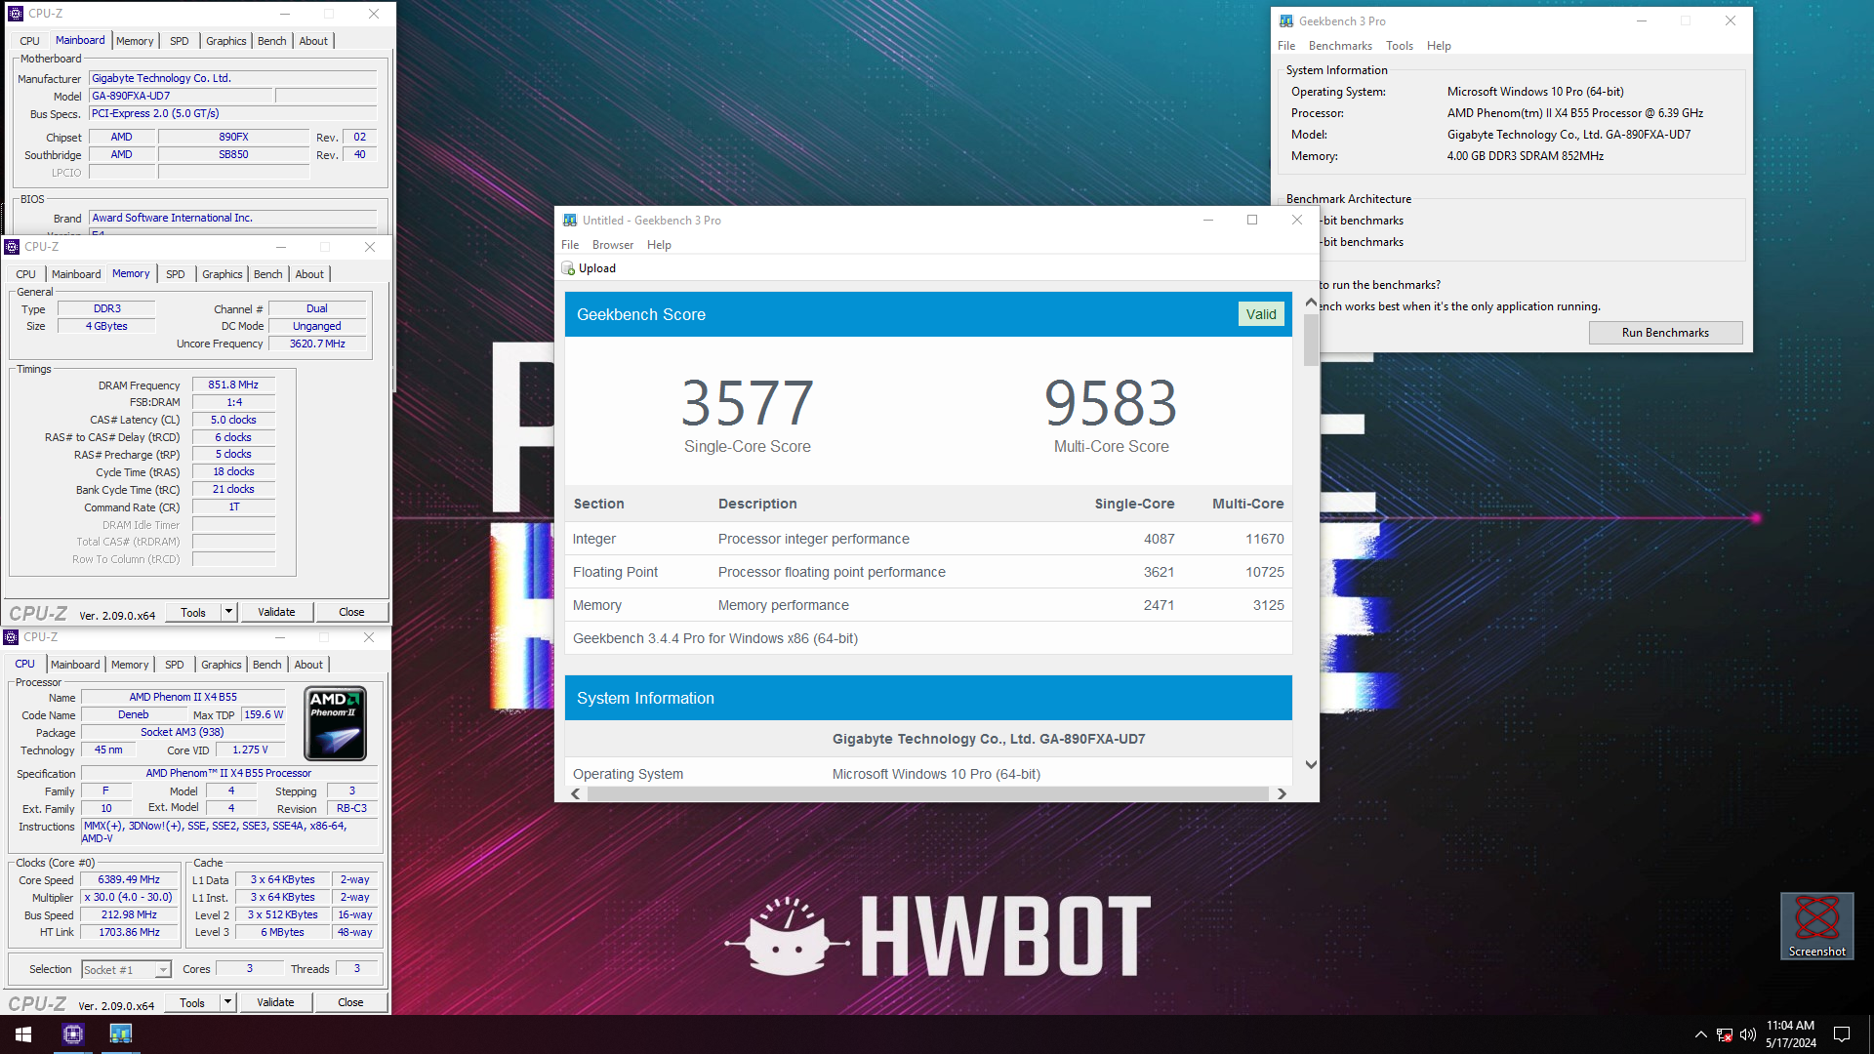Switch to Geekbench in the taskbar
Viewport: 1874px width, 1054px height.
(120, 1034)
